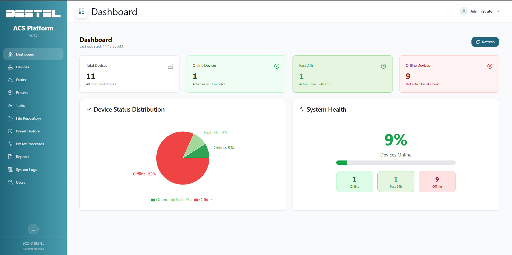
Task: Collapse the sidebar with the hamburger button
Action: [33, 229]
